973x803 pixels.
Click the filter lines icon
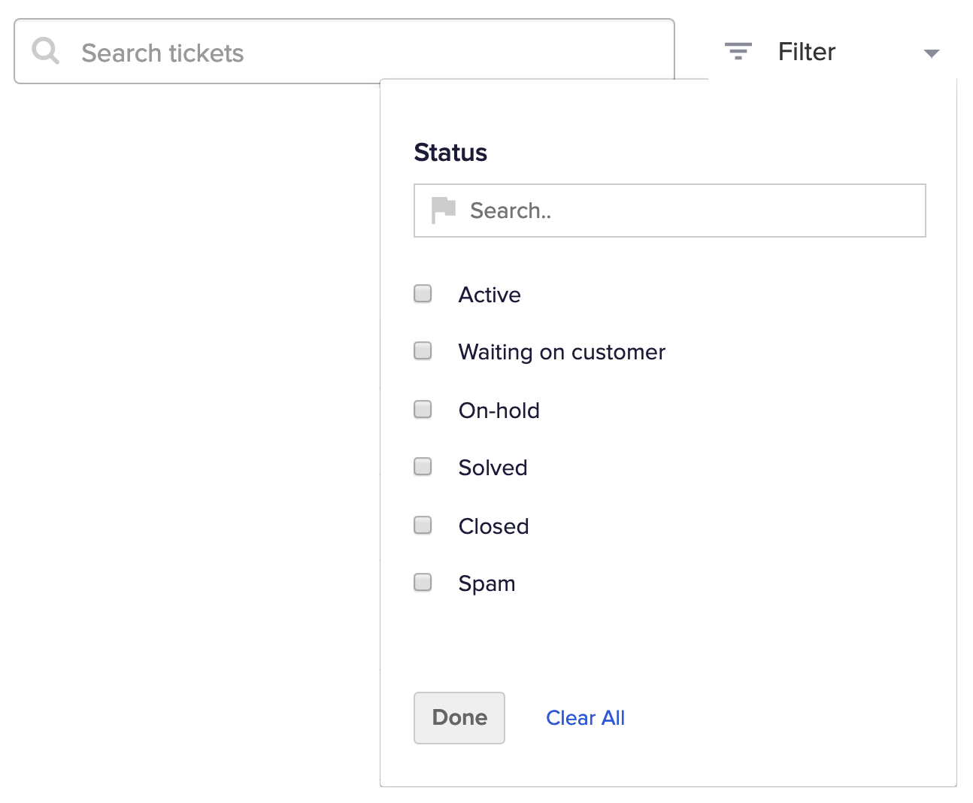tap(738, 51)
